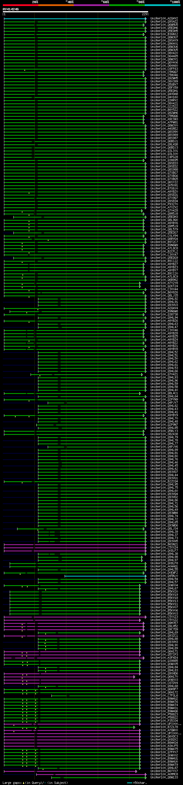Viewport: 183px width, 785px height.
Task: Click the =50char. scale legend
Action: click(x=137, y=783)
